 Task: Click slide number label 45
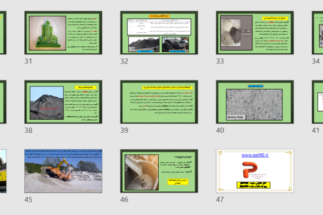click(29, 199)
